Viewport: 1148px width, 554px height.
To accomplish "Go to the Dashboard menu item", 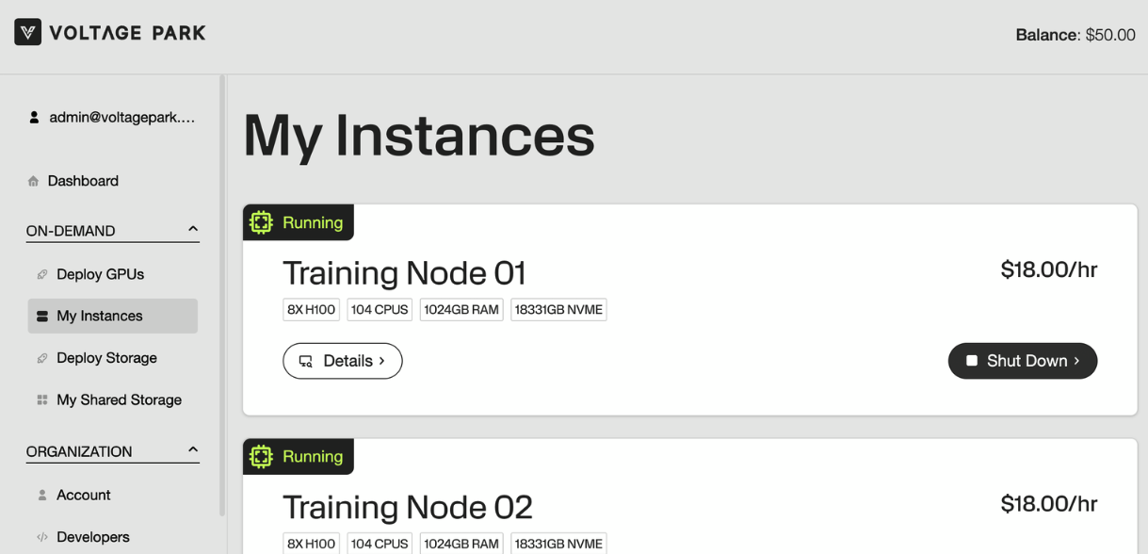I will point(83,181).
